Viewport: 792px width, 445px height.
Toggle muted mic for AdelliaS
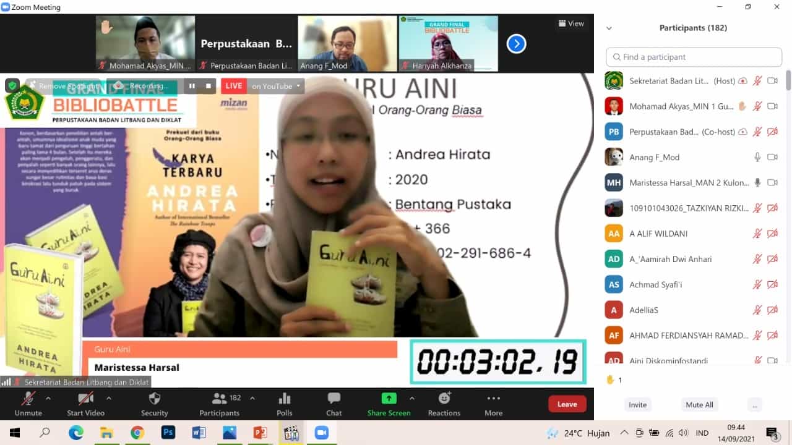[757, 310]
